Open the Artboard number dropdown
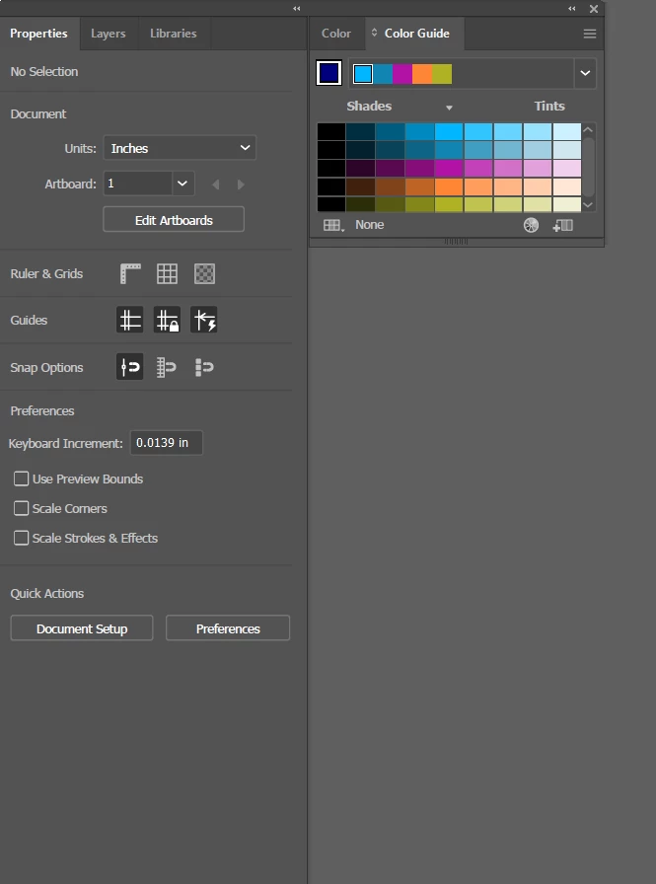656x884 pixels. coord(182,184)
